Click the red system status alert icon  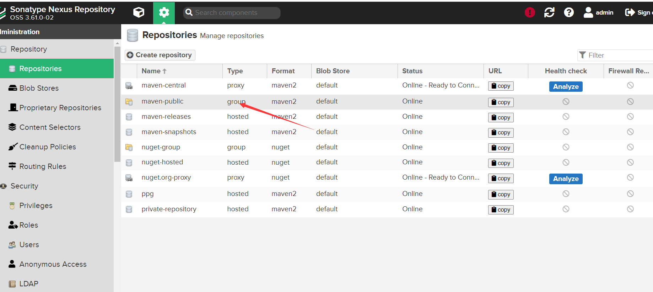click(530, 12)
